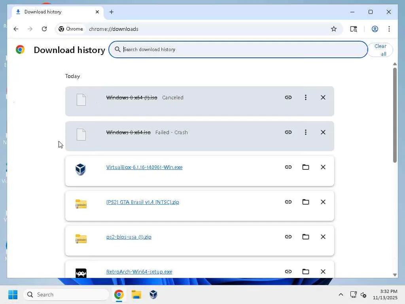Click the RetroArch invader file icon
405x304 pixels.
(81, 273)
